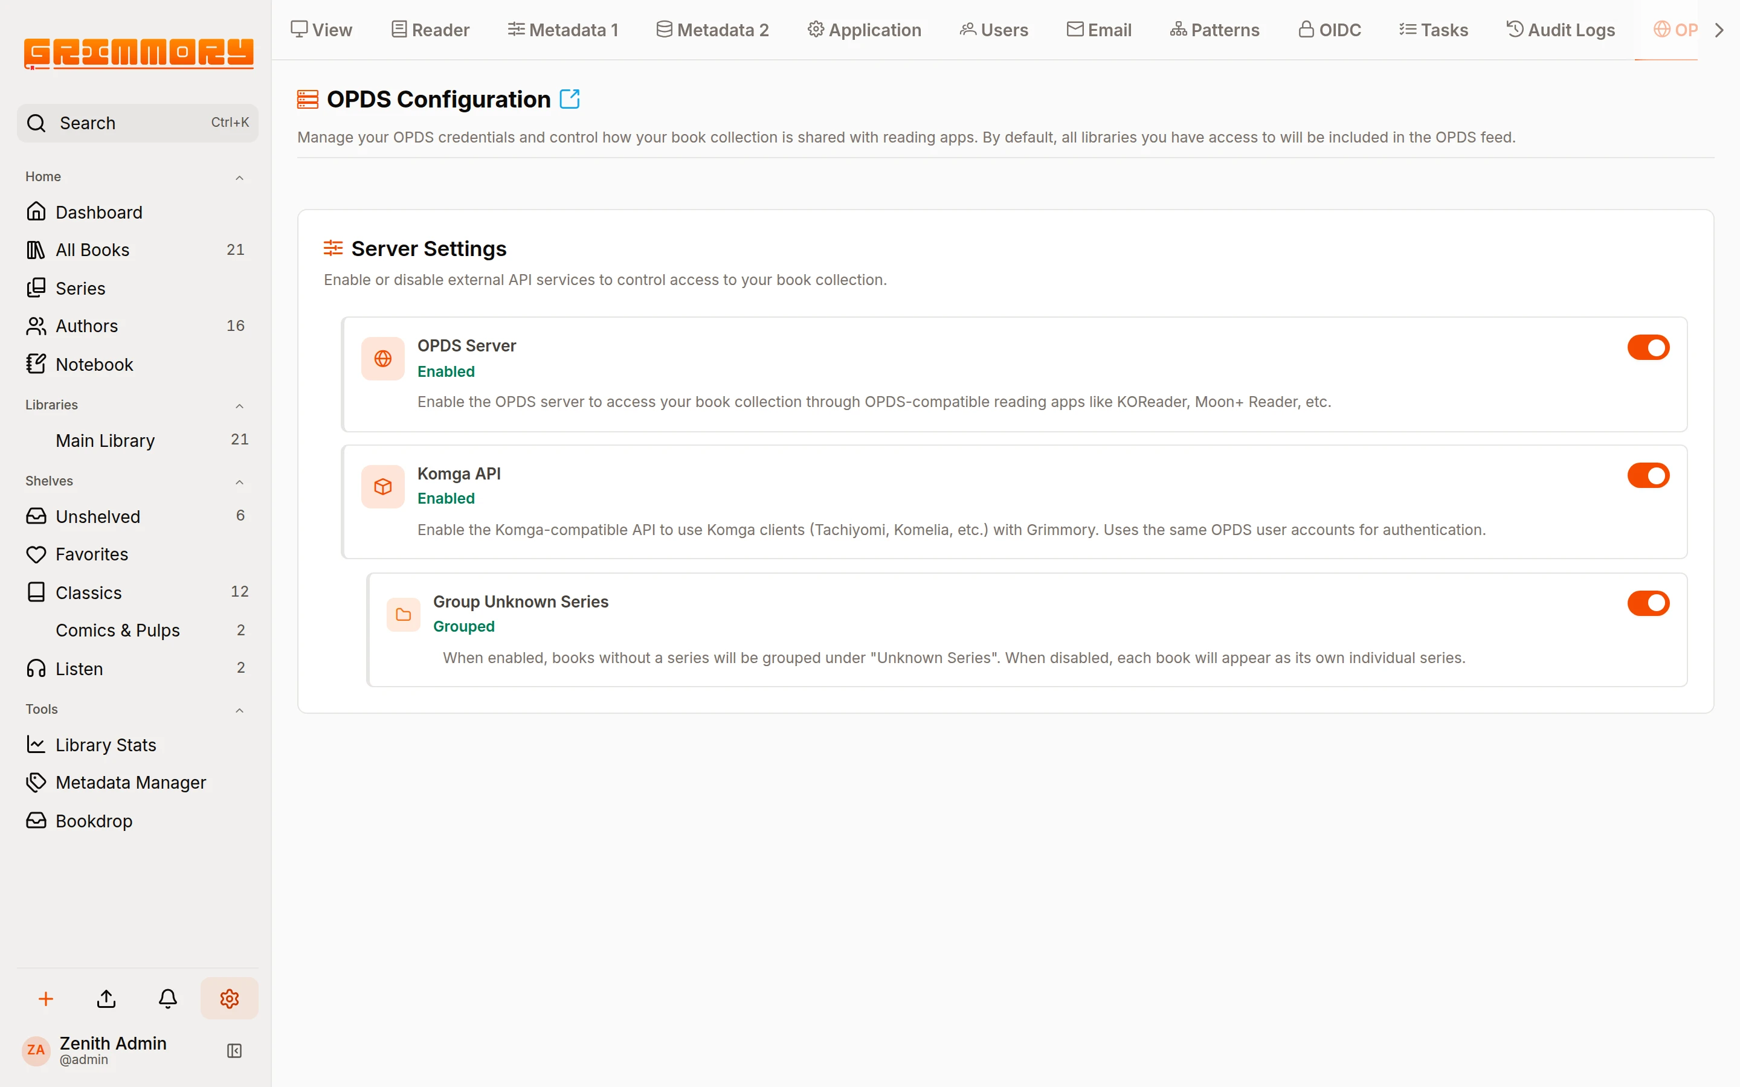The image size is (1740, 1087).
Task: Click the Grouped status text
Action: click(464, 626)
